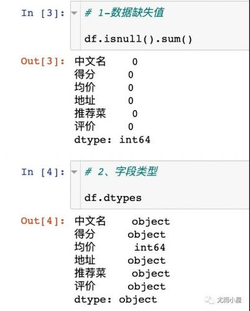This screenshot has height=311, width=250.
Task: Click the df.isnull().sum() code line
Action: (138, 39)
